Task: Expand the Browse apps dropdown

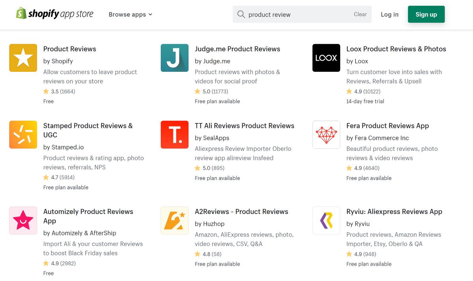Action: (x=130, y=14)
